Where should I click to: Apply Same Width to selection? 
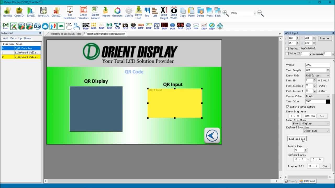174,13
